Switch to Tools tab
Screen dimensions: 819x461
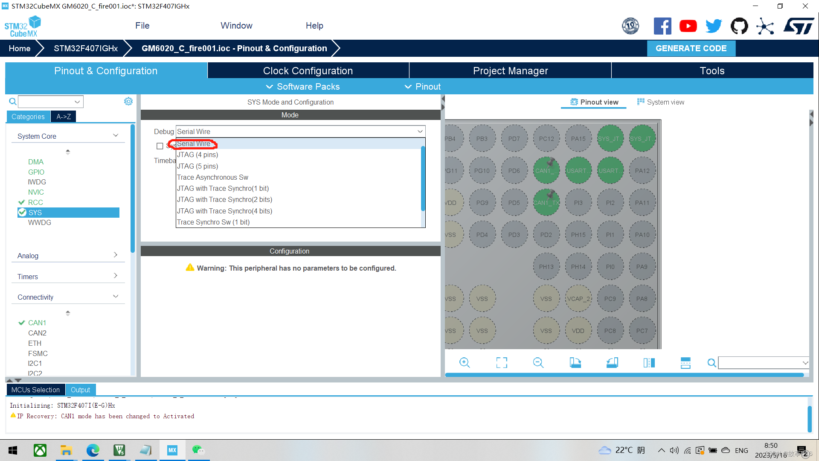tap(712, 71)
